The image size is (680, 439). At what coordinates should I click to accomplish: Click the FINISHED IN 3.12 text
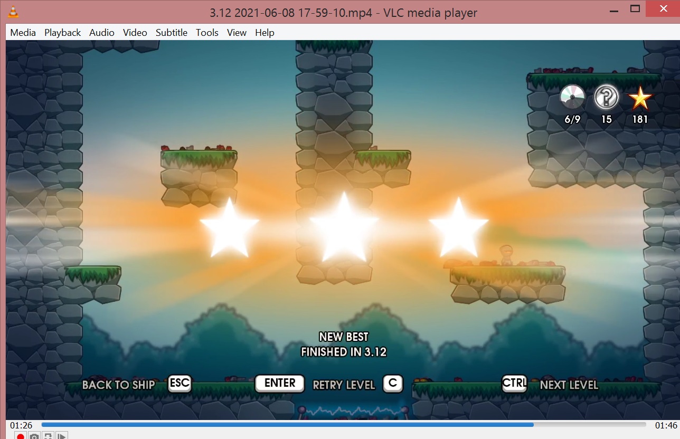[x=344, y=352]
